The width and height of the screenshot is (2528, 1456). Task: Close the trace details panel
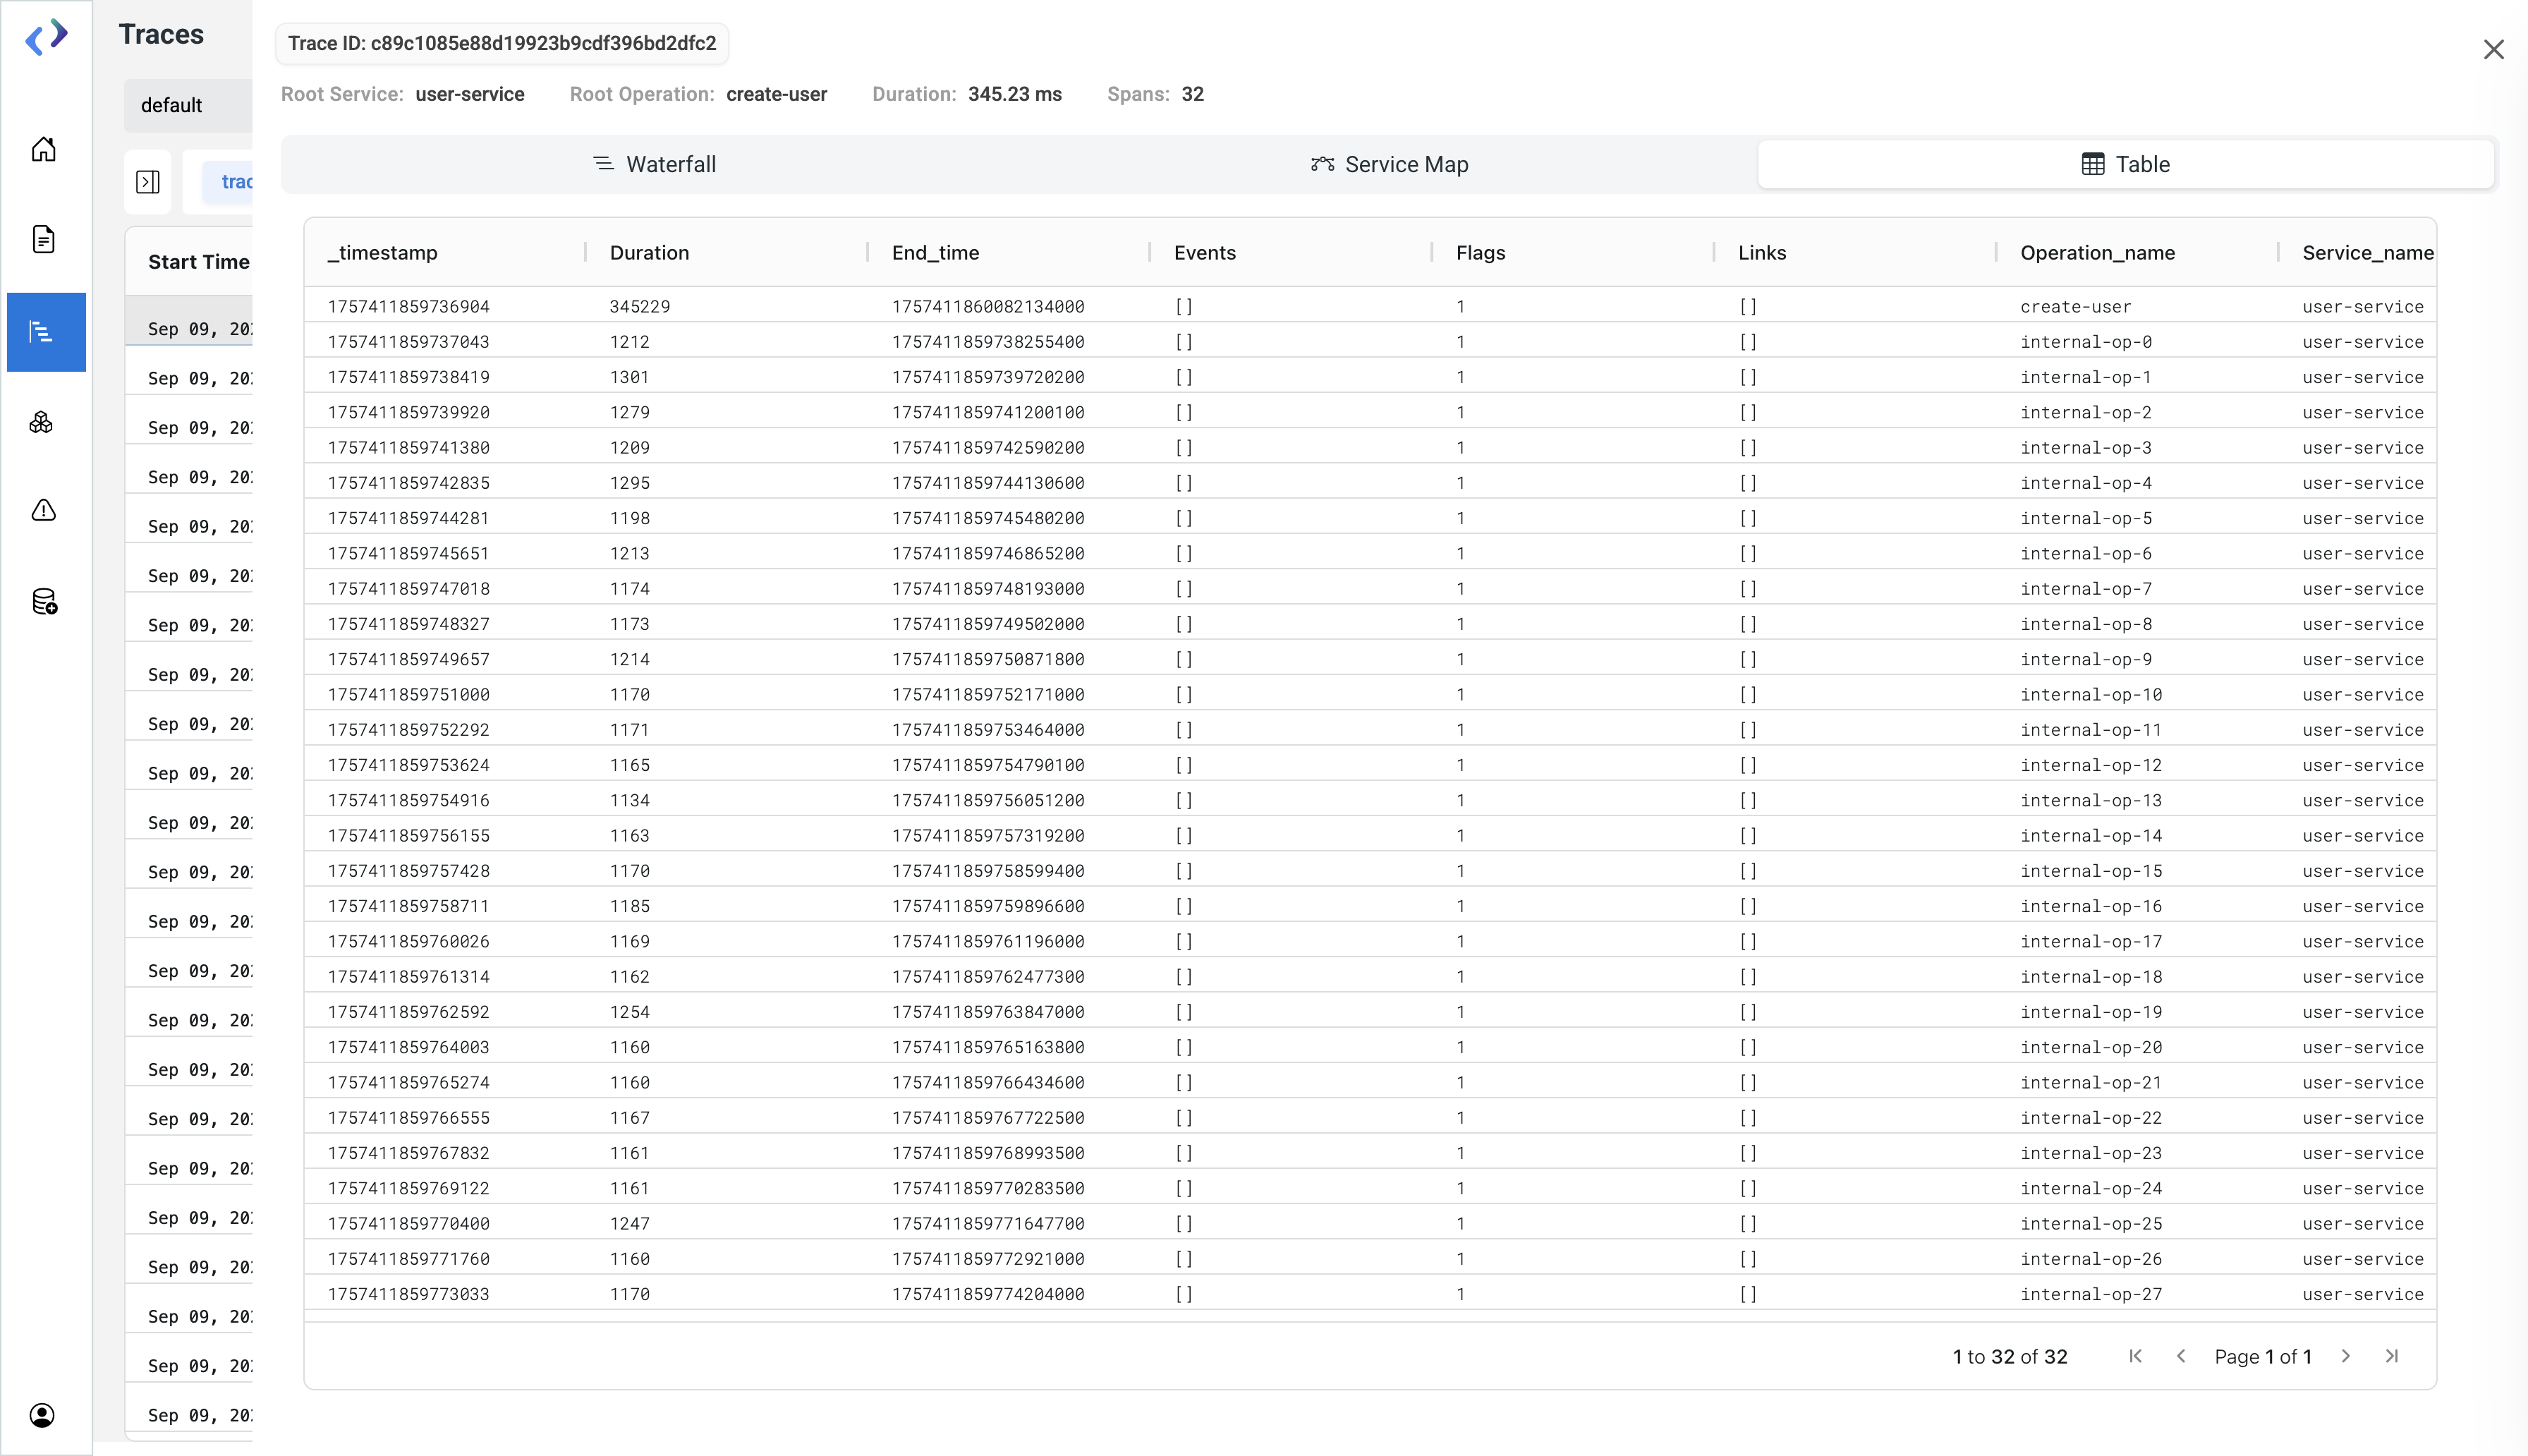2493,50
